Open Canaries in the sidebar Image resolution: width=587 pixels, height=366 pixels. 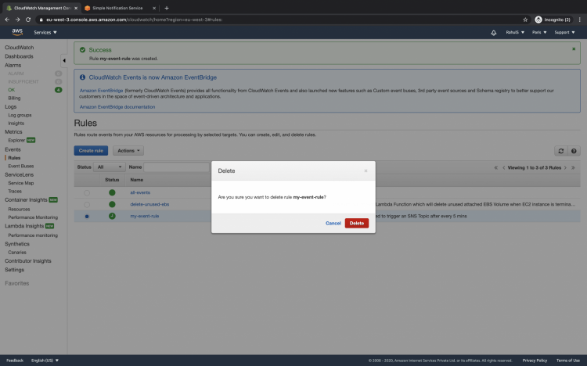pos(17,253)
